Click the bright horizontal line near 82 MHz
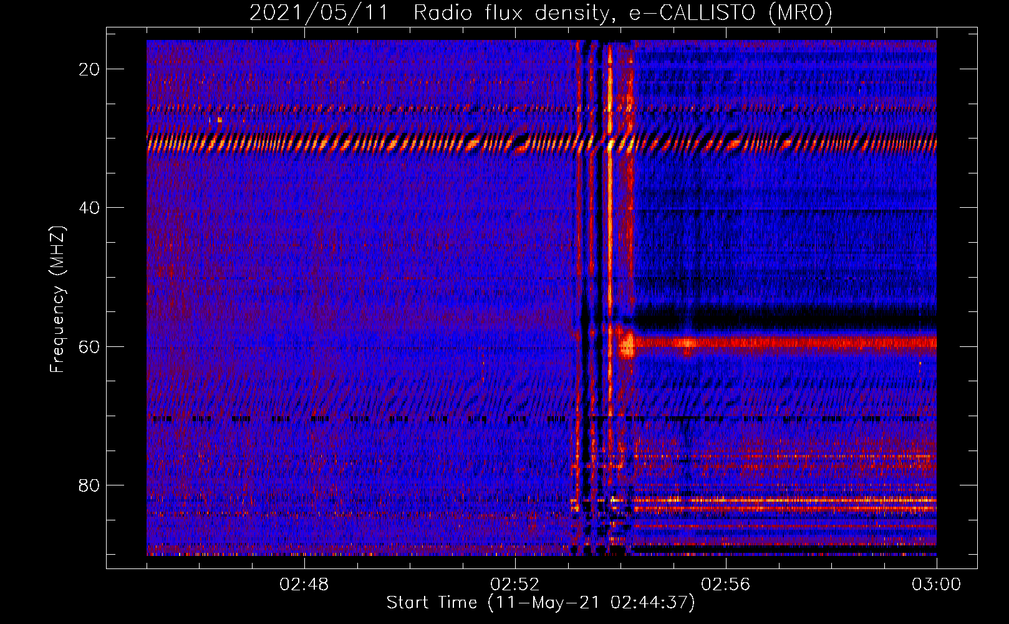Screen dimensions: 1009x624 point(785,500)
